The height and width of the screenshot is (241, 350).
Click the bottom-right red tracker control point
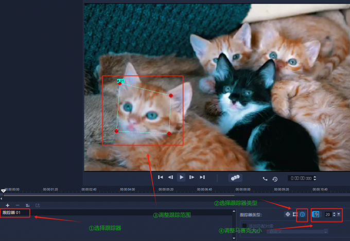[169, 134]
